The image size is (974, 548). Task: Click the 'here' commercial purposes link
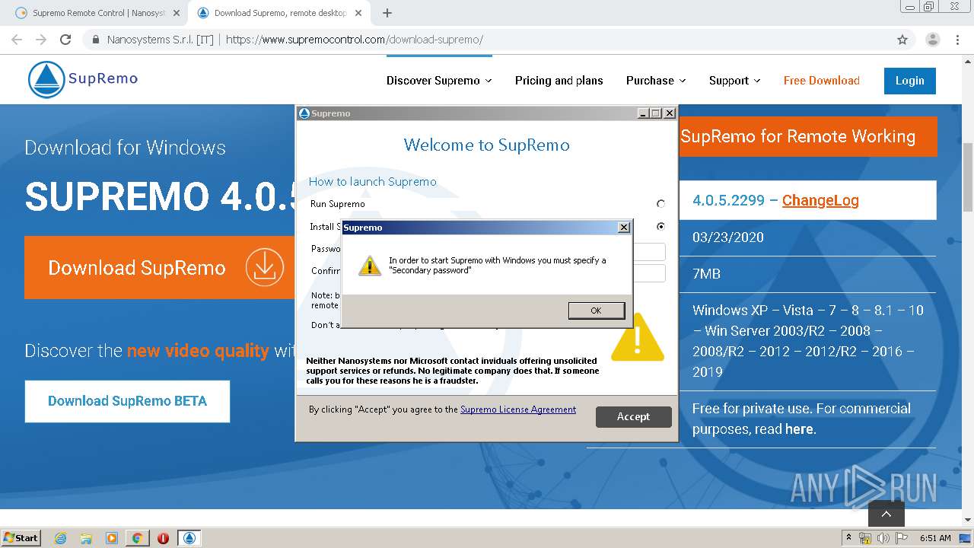pyautogui.click(x=799, y=429)
